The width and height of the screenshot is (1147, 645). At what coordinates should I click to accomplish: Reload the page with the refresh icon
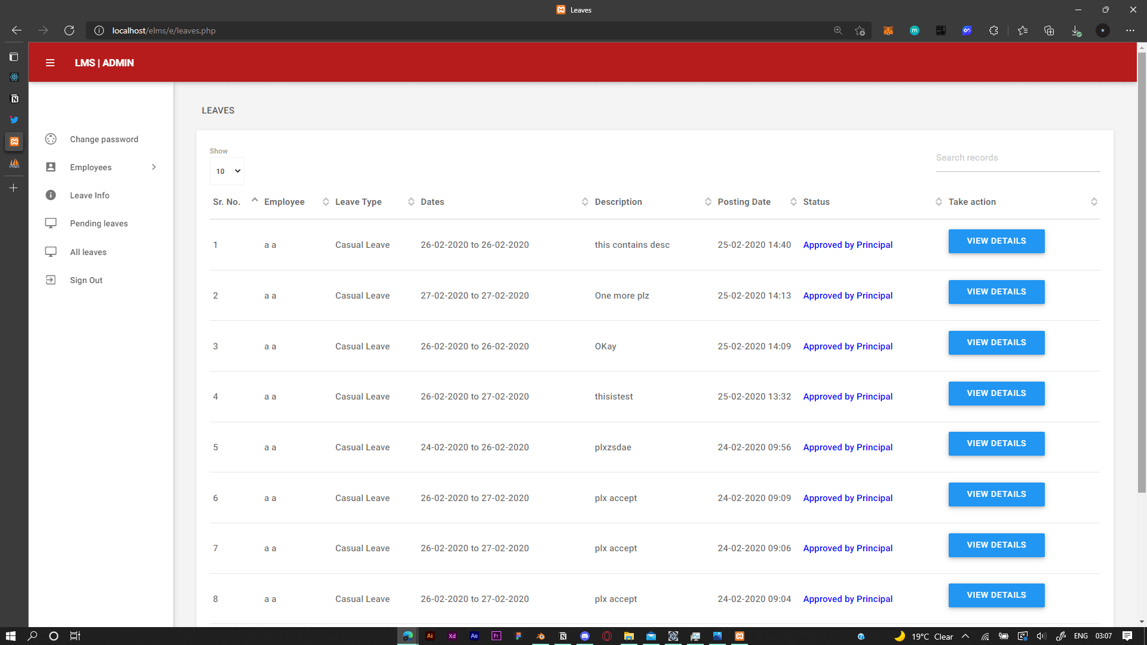69,30
